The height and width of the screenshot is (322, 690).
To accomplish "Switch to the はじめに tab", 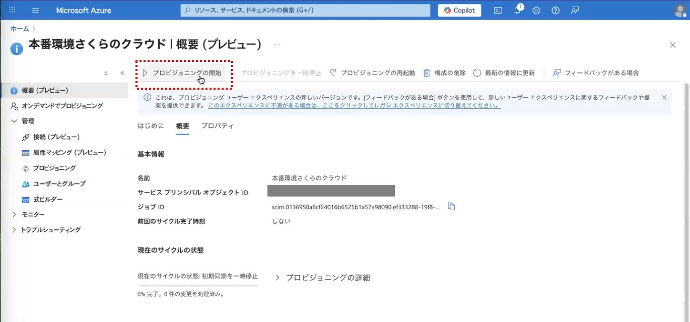I will [151, 126].
